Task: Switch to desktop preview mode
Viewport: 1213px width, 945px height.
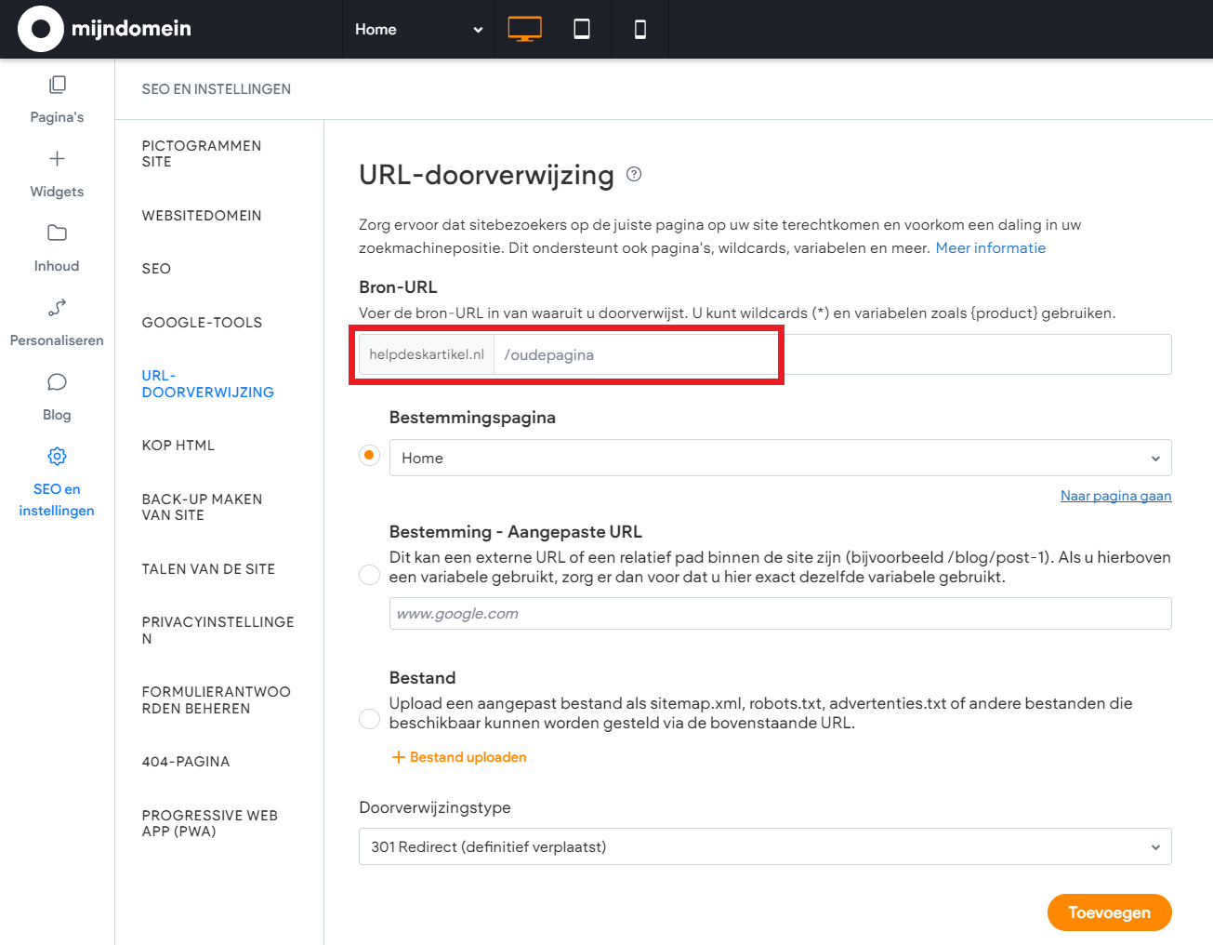Action: tap(524, 29)
